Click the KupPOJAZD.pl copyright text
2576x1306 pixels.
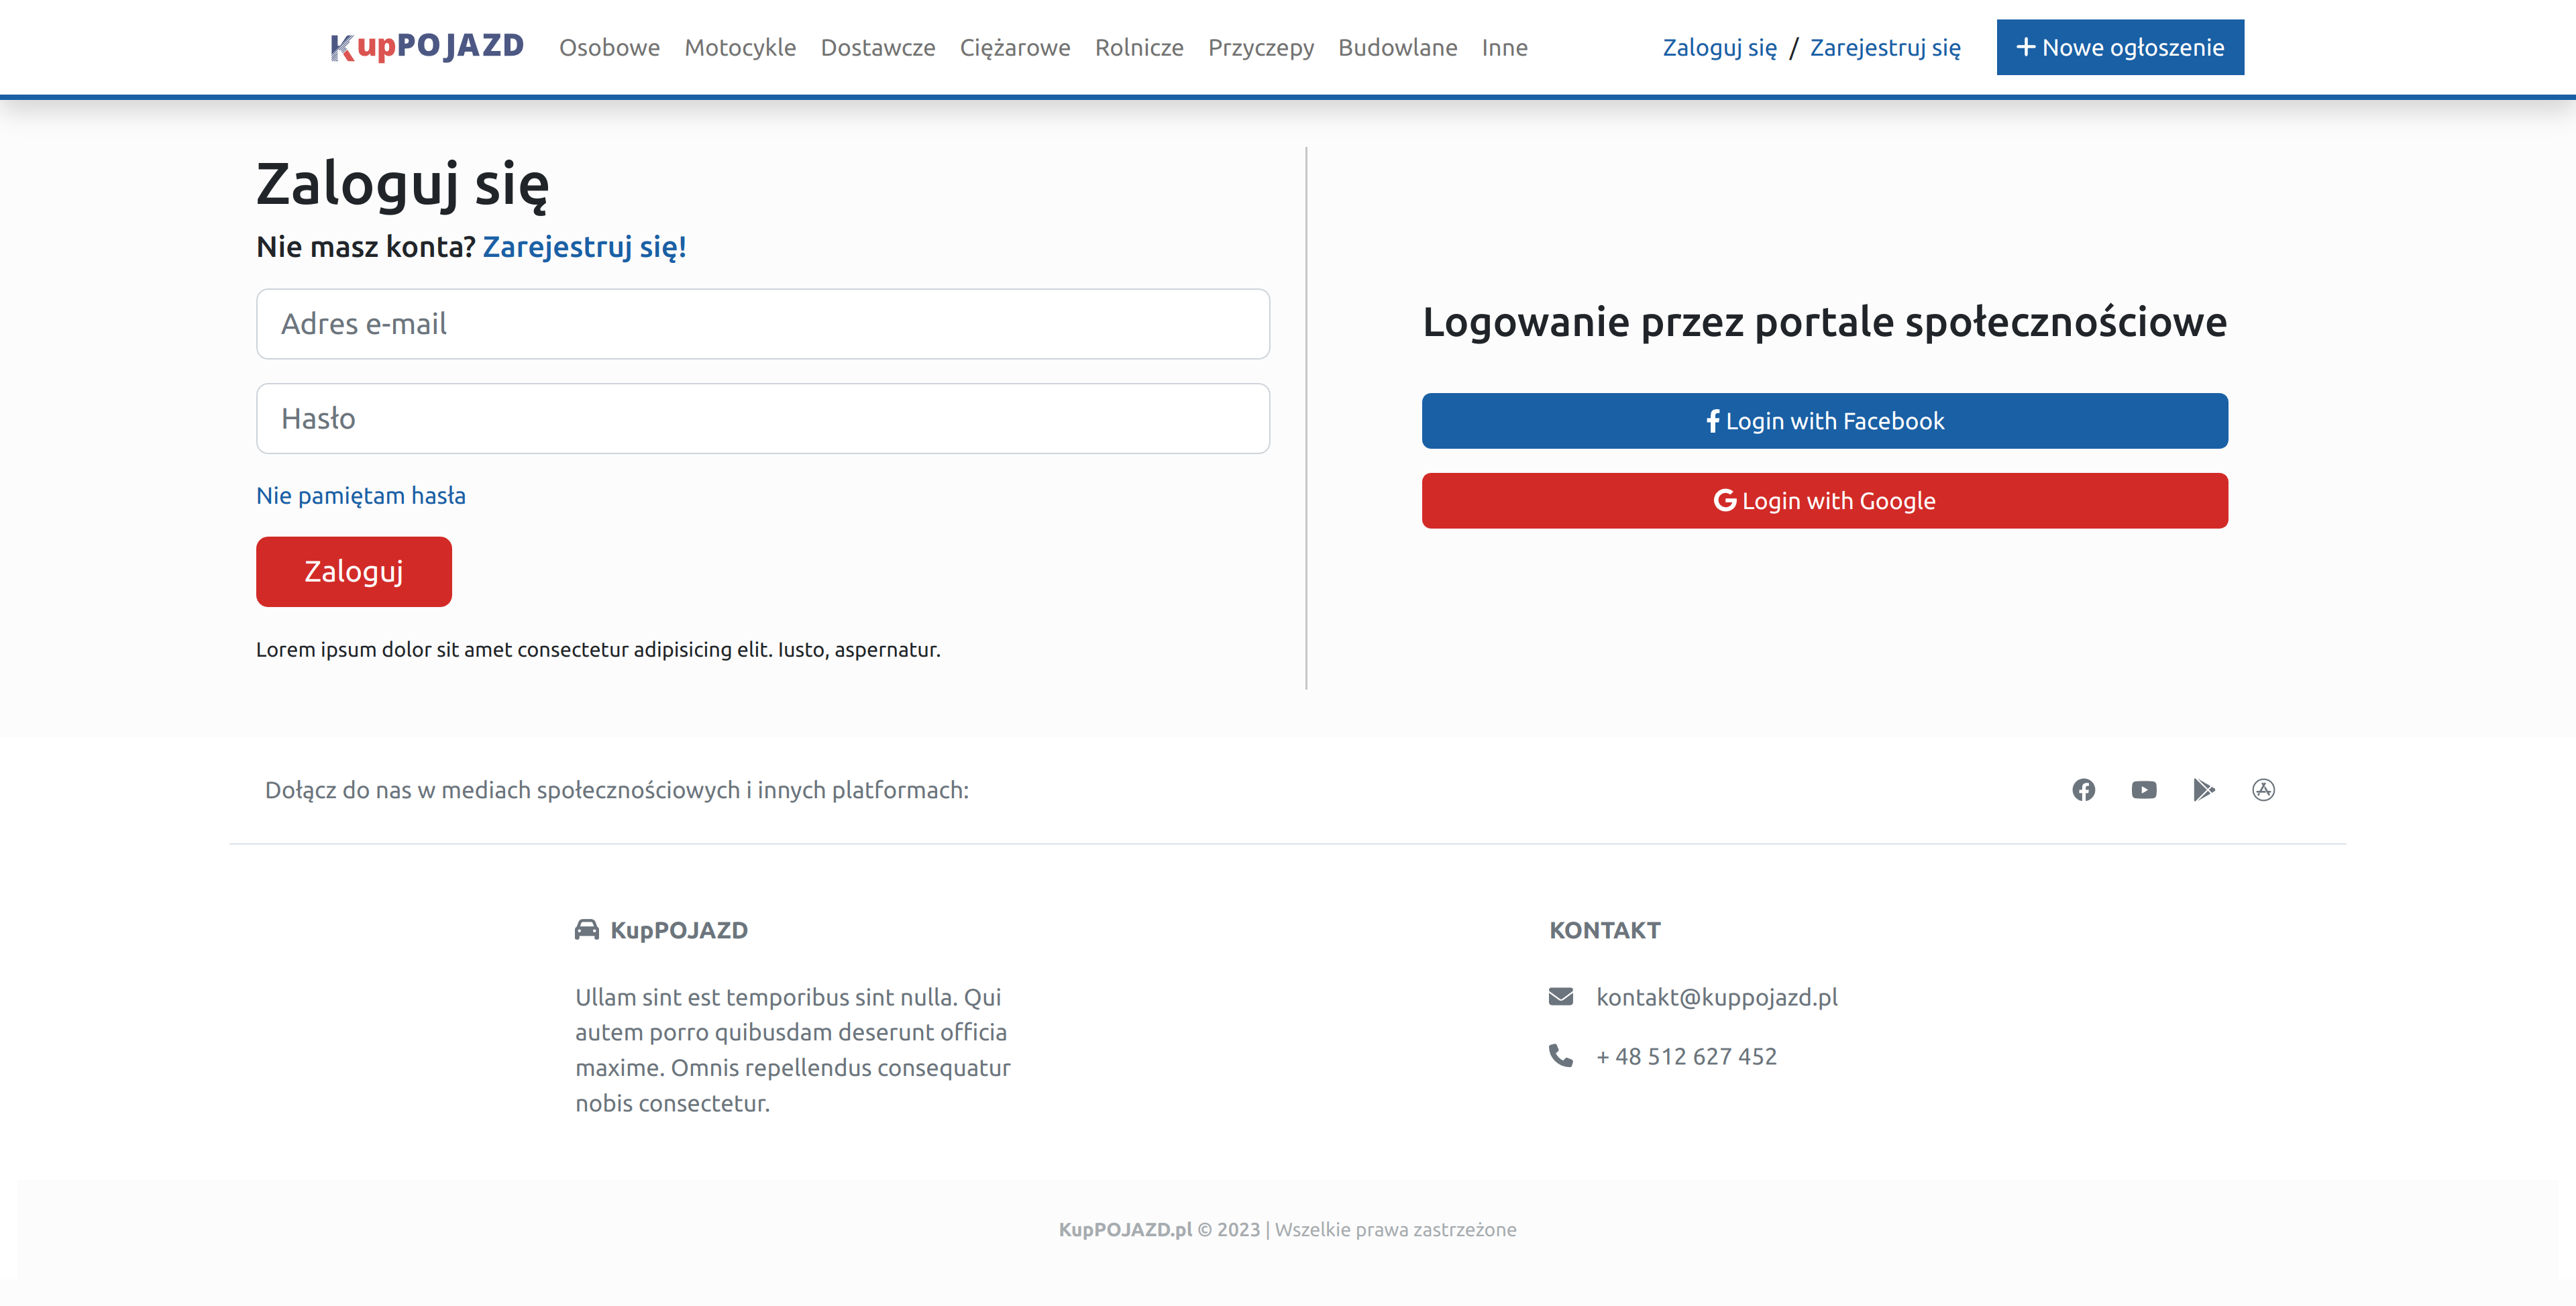1288,1229
